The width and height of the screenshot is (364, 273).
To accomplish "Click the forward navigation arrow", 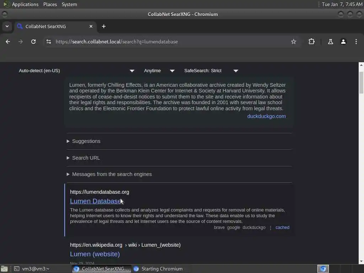I will [20, 42].
